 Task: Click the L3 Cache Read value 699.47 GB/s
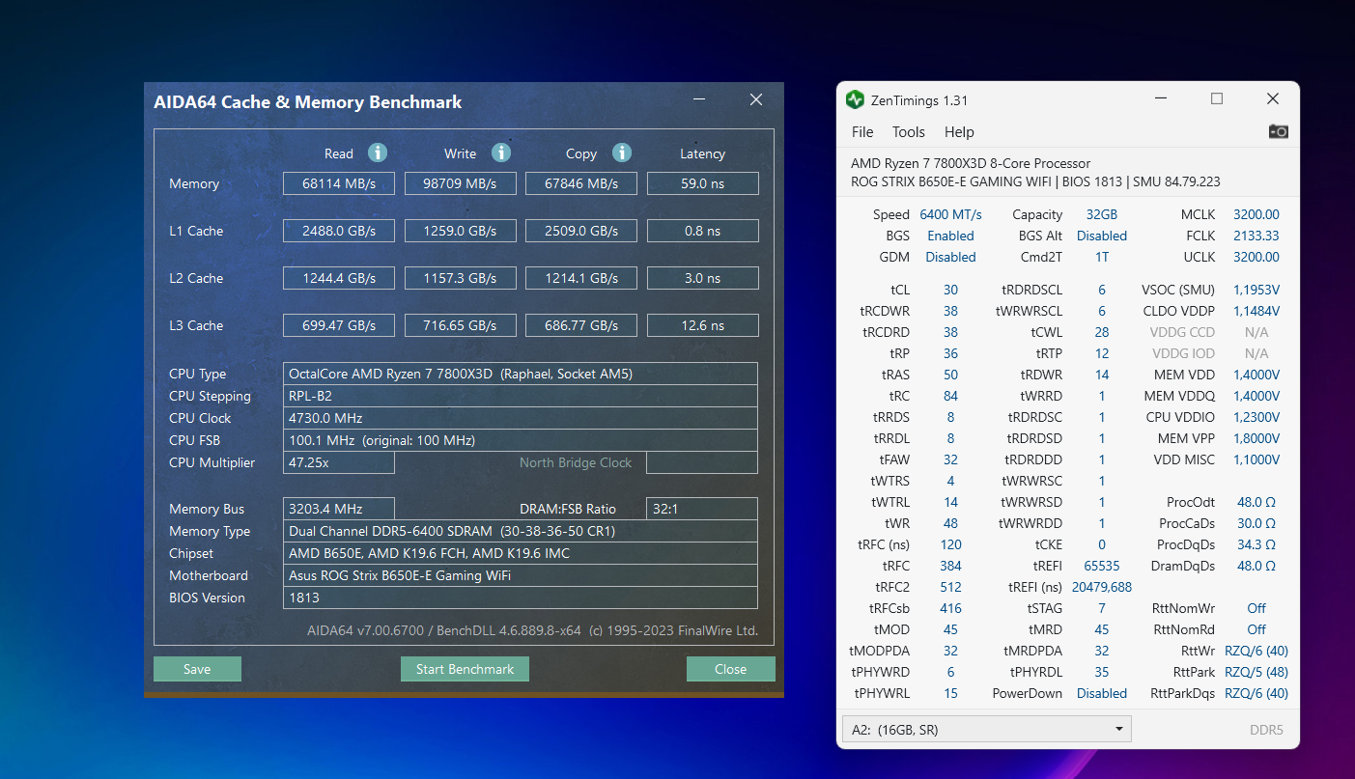(339, 325)
